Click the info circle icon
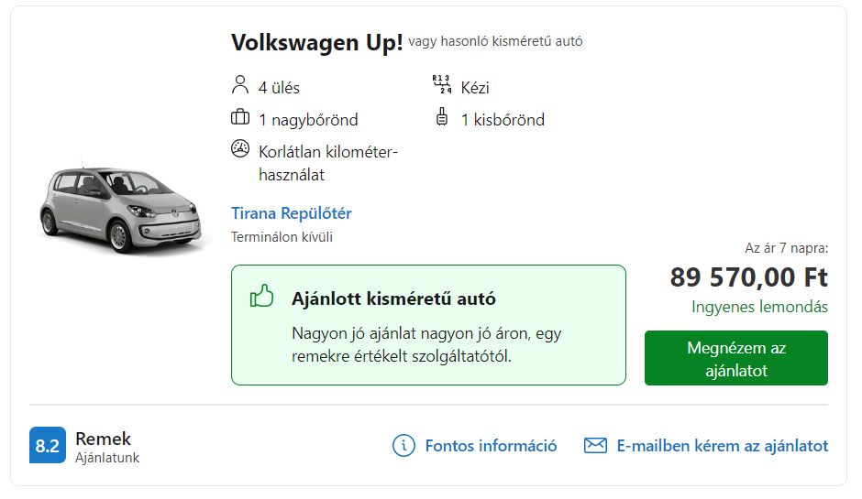 [x=403, y=445]
